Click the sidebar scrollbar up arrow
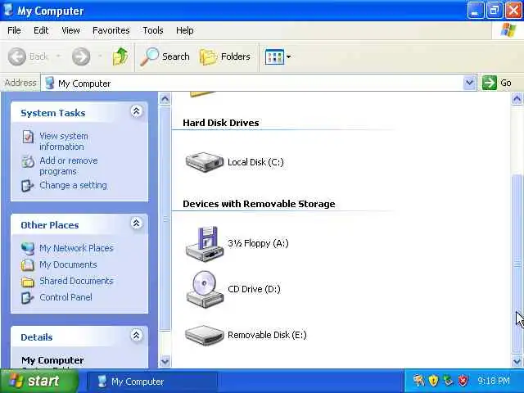 pos(165,99)
